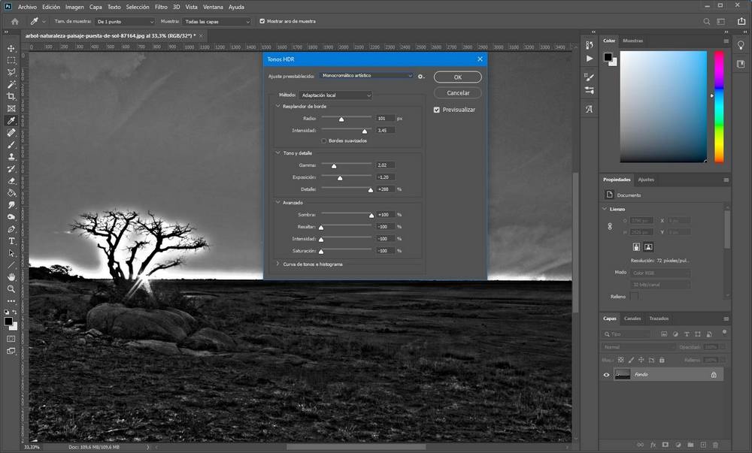Click the Radio value input field
This screenshot has height=453, width=752.
pos(385,119)
